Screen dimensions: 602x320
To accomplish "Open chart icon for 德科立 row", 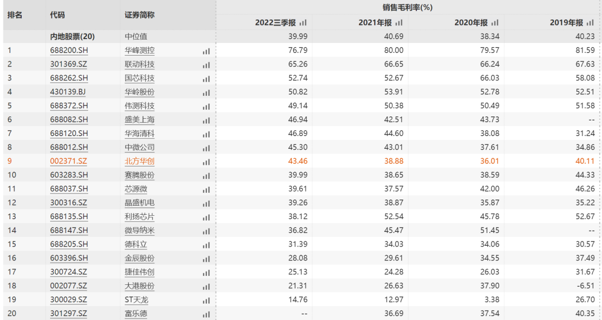I will coord(206,245).
